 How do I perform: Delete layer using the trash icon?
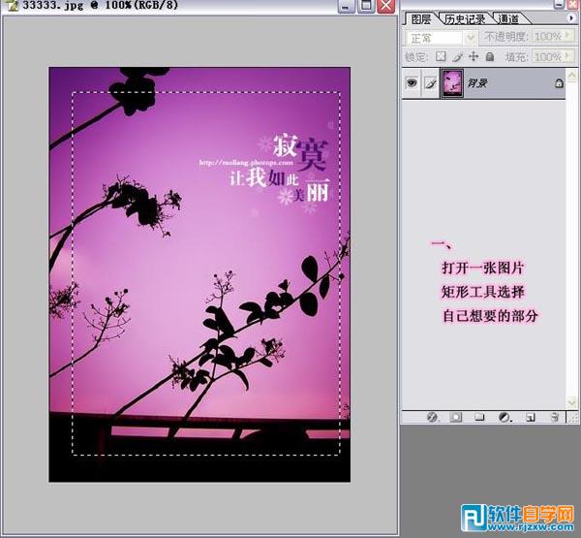click(x=554, y=417)
